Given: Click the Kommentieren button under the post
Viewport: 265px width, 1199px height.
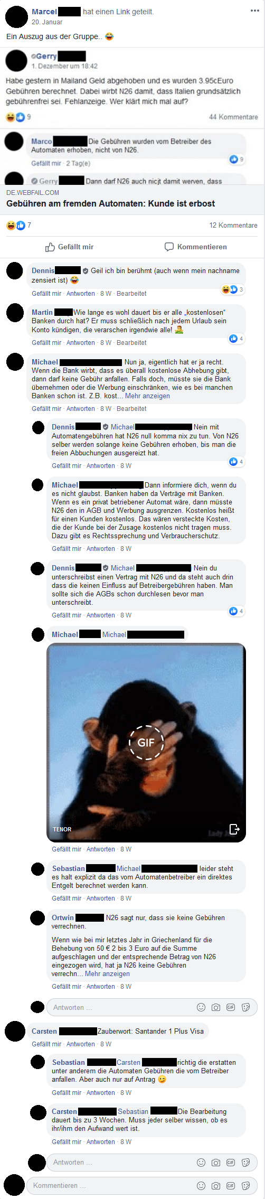Looking at the screenshot, I should 196,247.
